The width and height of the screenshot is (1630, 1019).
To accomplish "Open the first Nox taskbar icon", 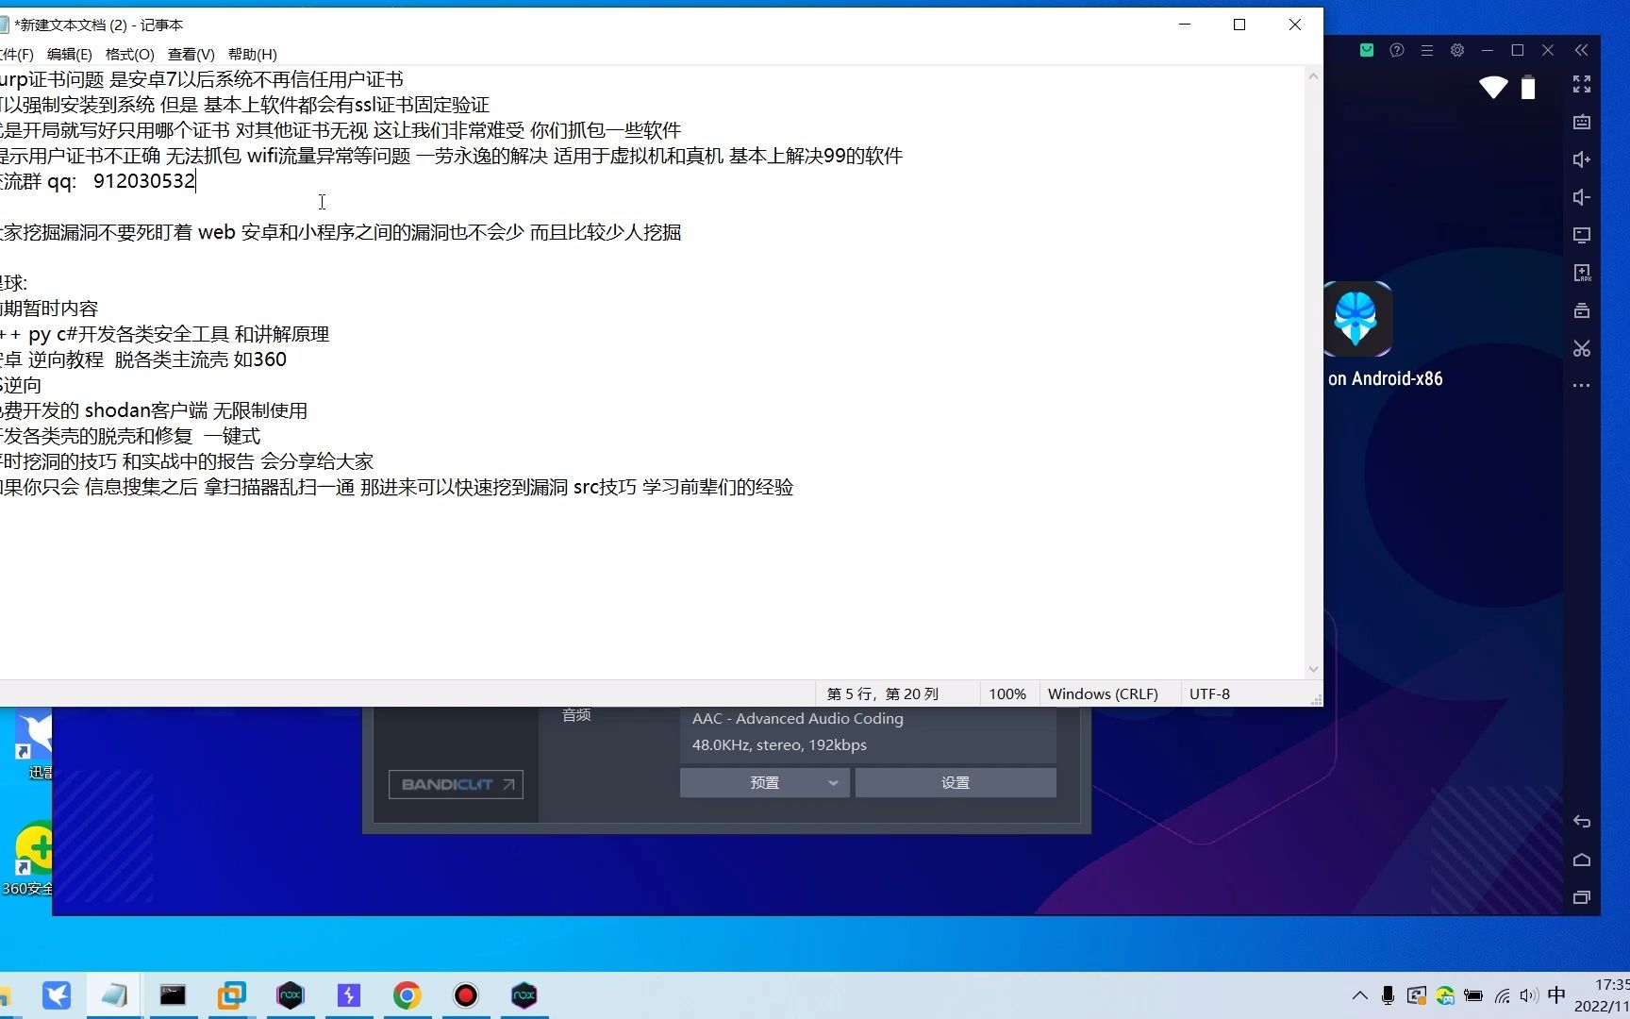I will click(x=291, y=994).
